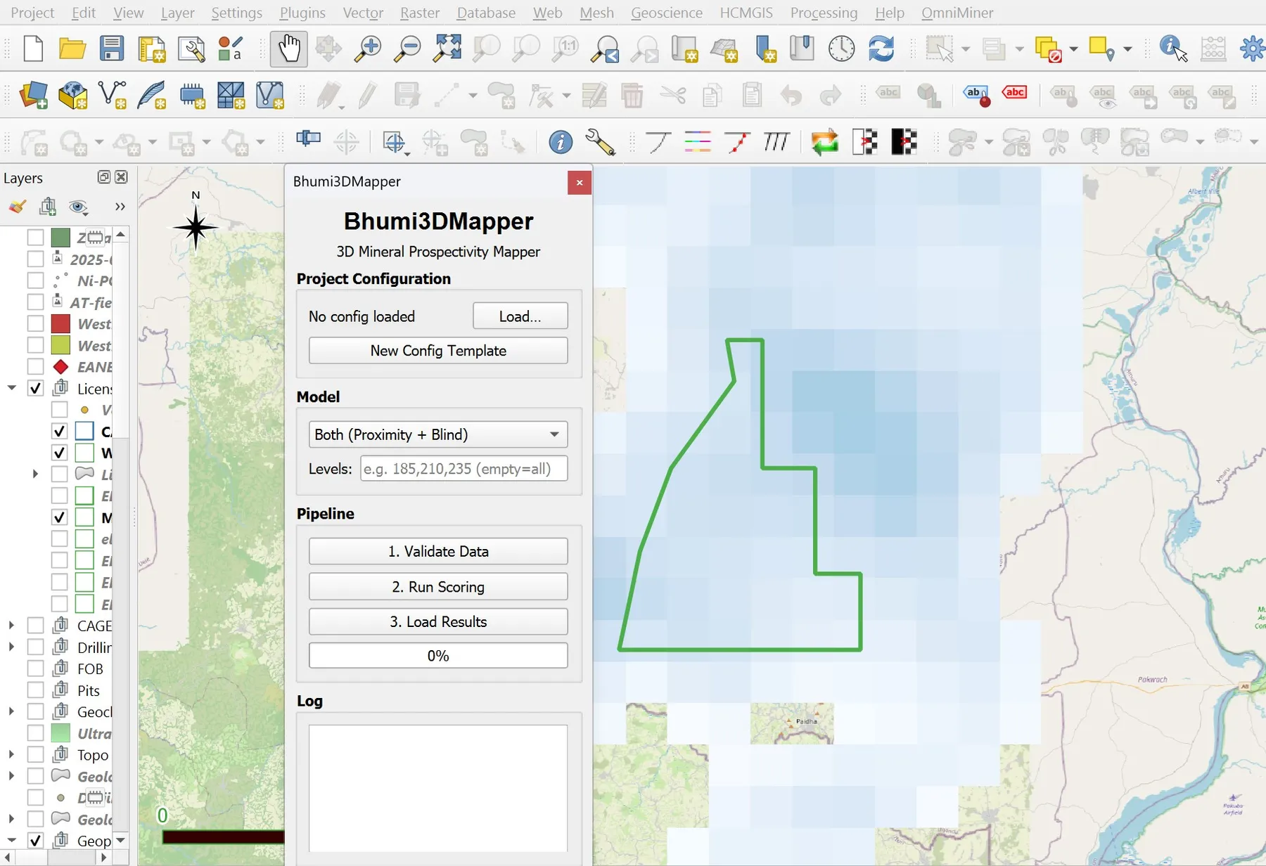Viewport: 1266px width, 866px height.
Task: Zoom to full extent icon
Action: point(447,49)
